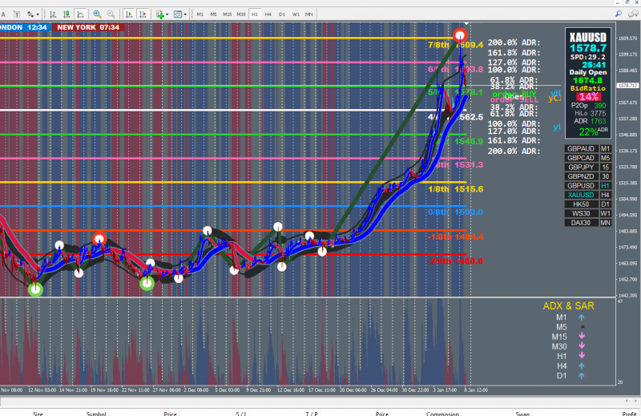Select D1 timeframe in toolbar

click(x=282, y=14)
